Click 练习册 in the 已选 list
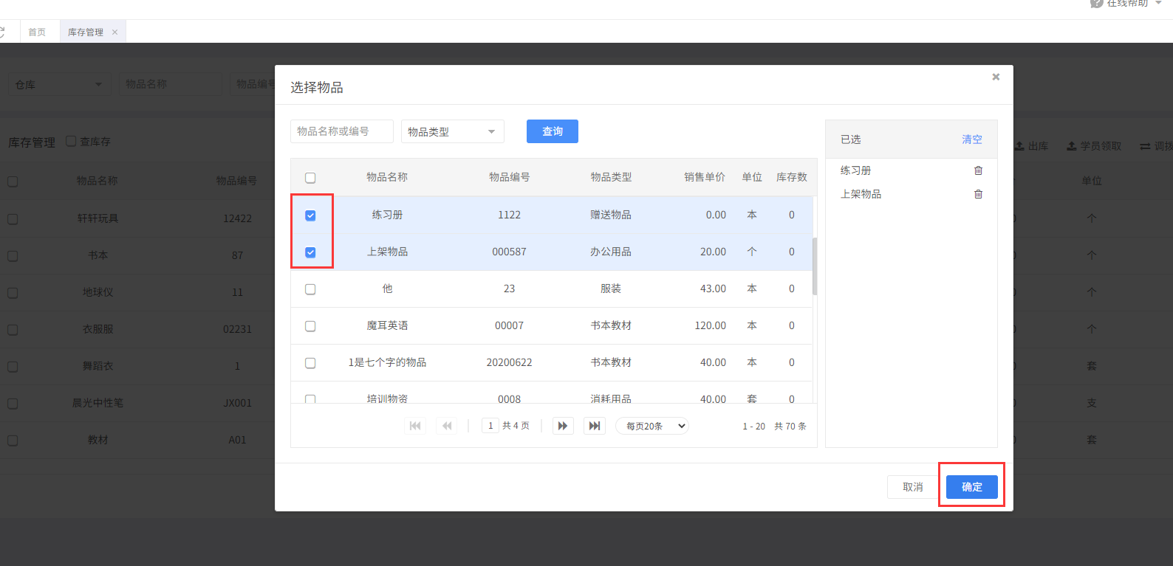This screenshot has width=1173, height=566. pos(856,170)
